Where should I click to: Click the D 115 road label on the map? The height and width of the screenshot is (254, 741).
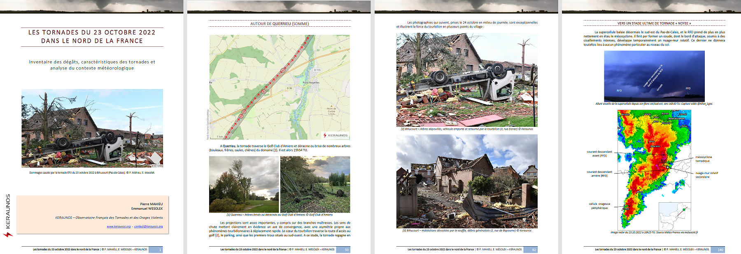tap(317, 70)
